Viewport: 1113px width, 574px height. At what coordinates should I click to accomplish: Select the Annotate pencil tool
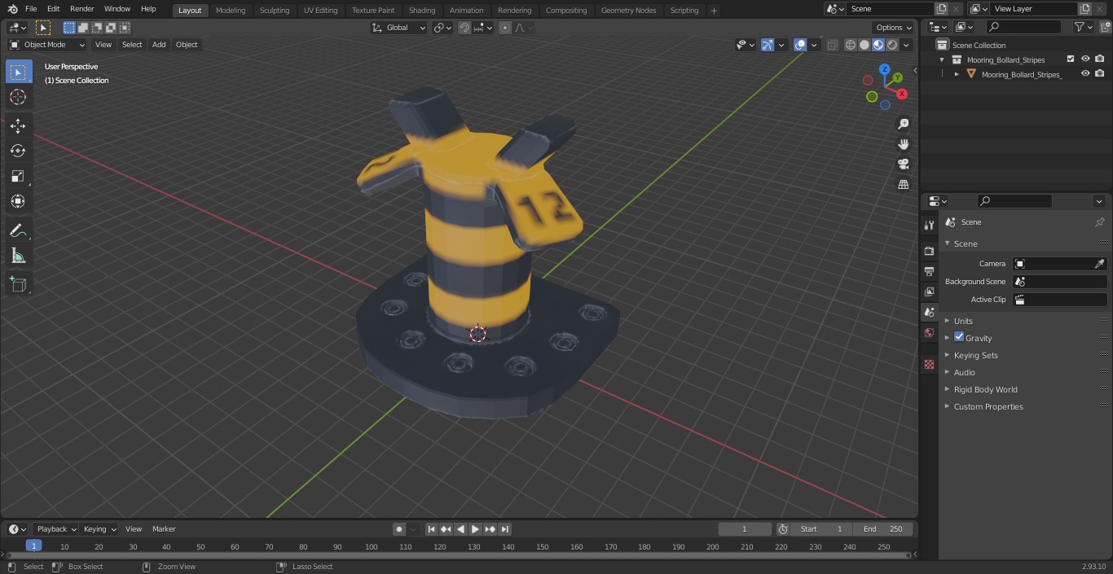click(x=18, y=231)
